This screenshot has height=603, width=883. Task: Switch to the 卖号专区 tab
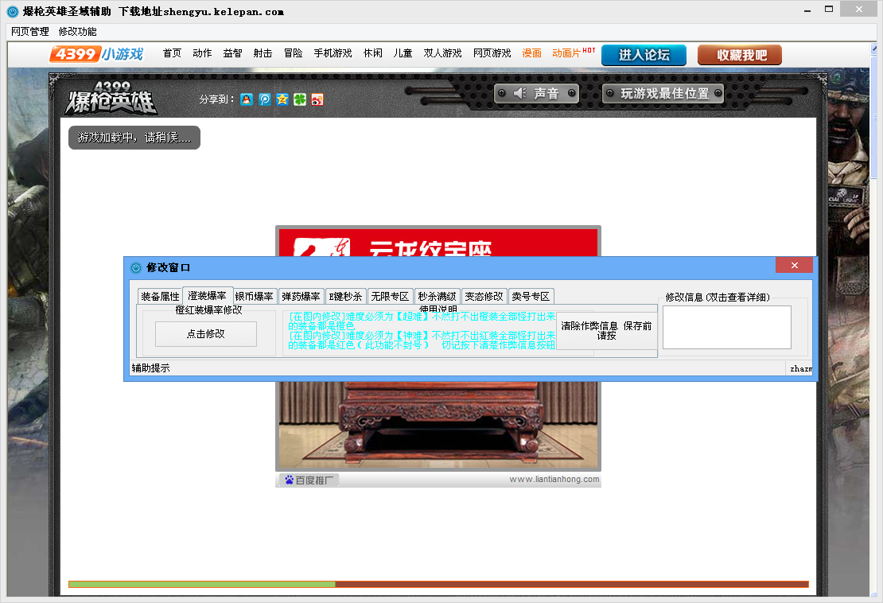click(x=531, y=296)
